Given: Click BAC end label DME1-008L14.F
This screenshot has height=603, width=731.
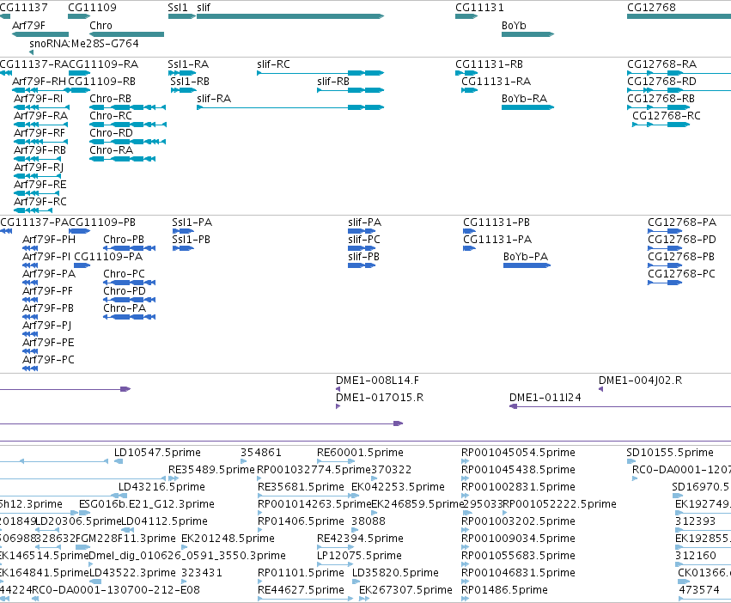Looking at the screenshot, I should coord(378,381).
